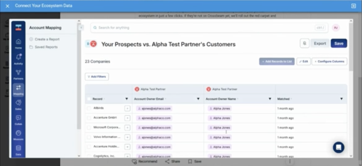
Task: Check the Accenture GmbH row checkbox
Action: tap(89, 118)
